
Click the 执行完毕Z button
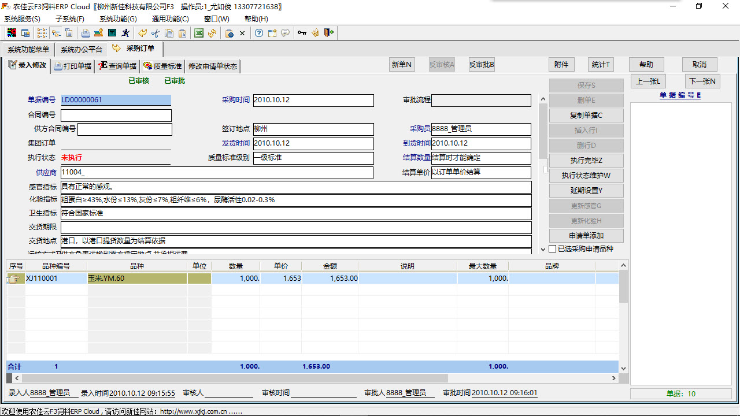pos(586,160)
